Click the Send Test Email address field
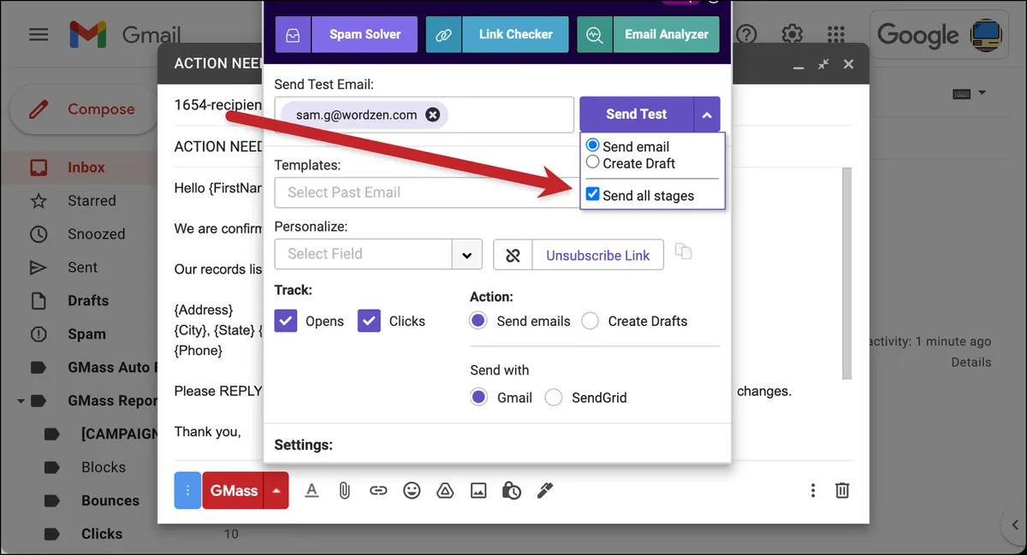 [424, 115]
